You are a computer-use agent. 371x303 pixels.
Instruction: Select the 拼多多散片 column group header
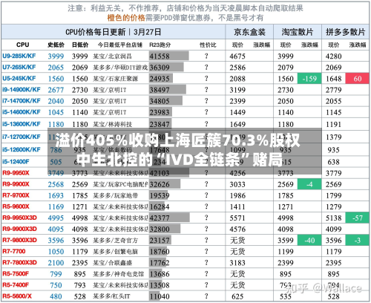click(x=345, y=32)
